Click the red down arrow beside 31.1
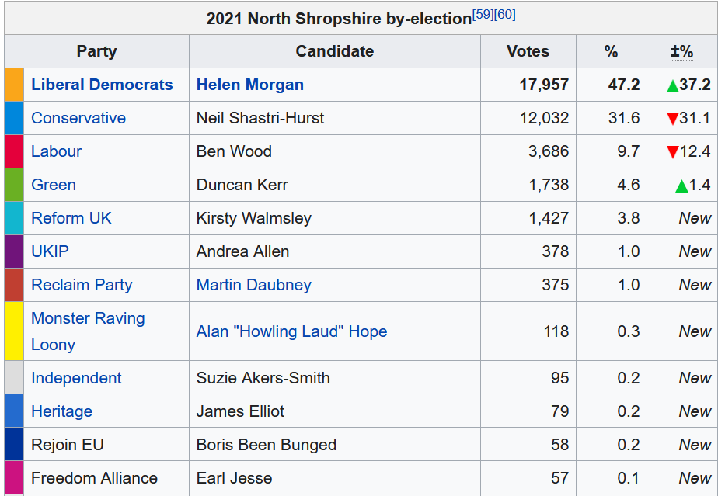 [673, 119]
